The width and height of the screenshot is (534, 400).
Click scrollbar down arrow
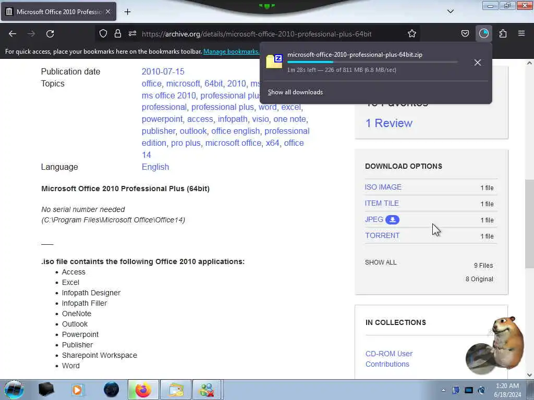(x=529, y=375)
